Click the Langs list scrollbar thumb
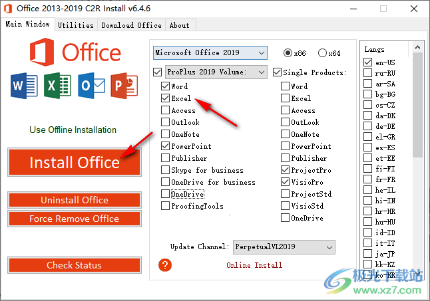This screenshot has width=430, height=301. (417, 105)
